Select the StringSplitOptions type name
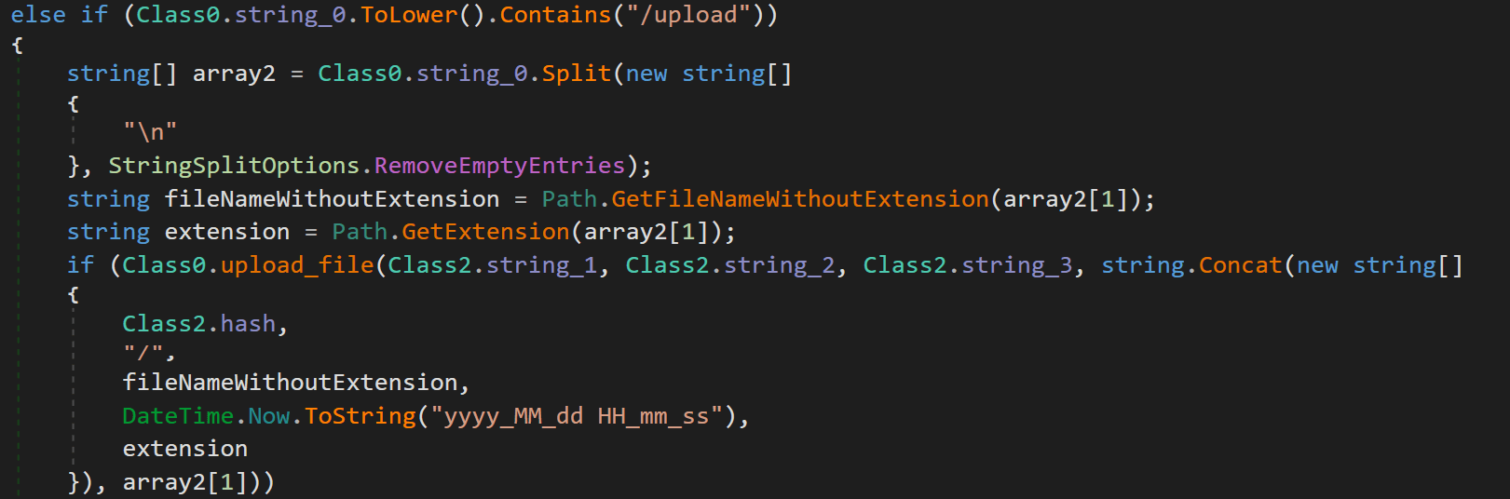The image size is (1510, 499). pyautogui.click(x=234, y=166)
